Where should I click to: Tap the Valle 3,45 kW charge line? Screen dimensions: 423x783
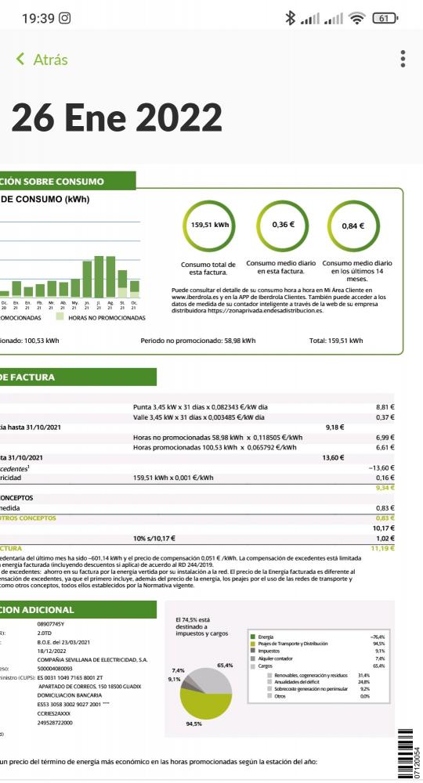[199, 417]
